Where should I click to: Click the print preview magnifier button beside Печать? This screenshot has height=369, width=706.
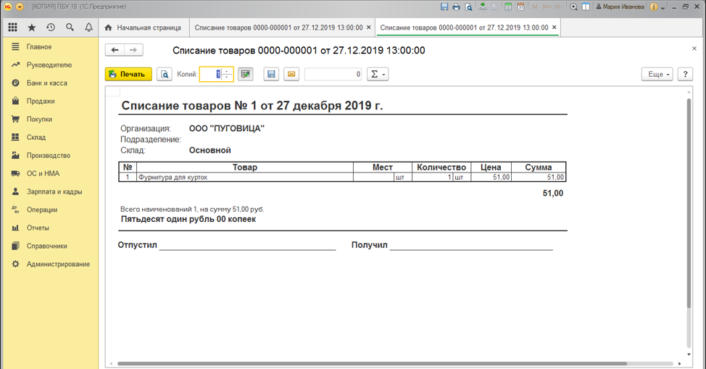[165, 75]
